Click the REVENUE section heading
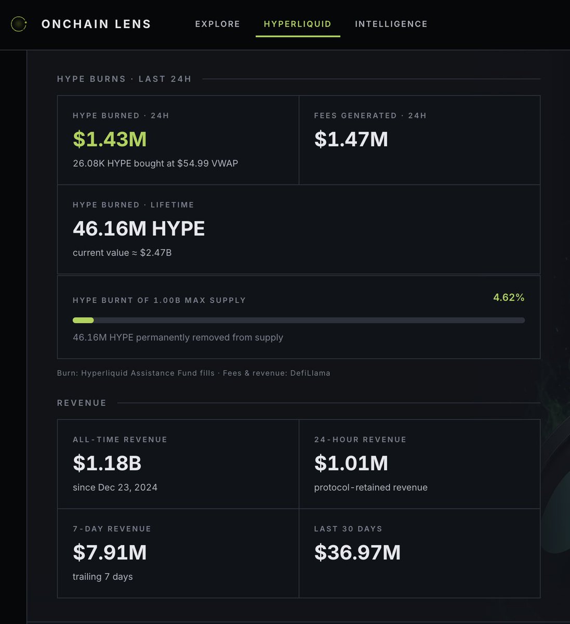Screen dimensions: 570x624 (82, 403)
